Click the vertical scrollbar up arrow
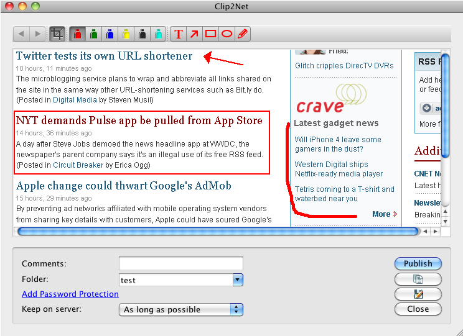Screen dimensions: 463x336 [x=446, y=211]
